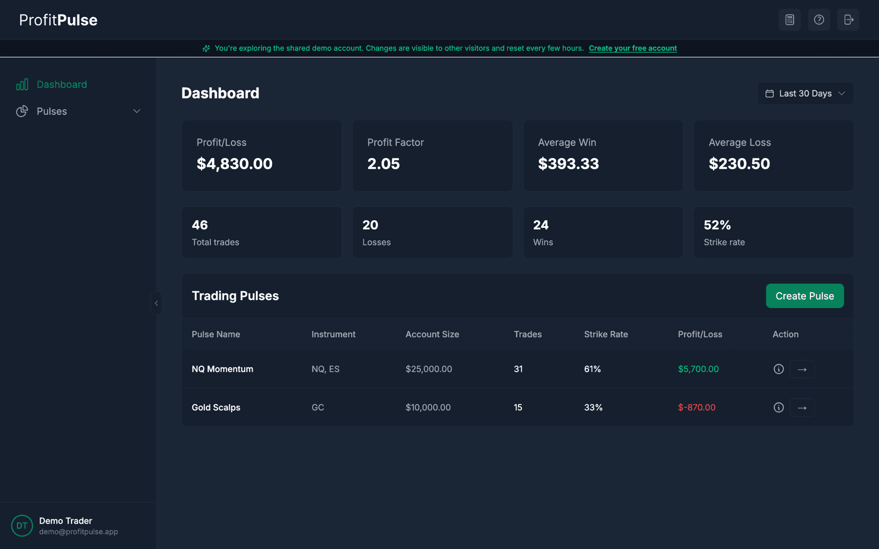The width and height of the screenshot is (879, 549).
Task: Click the 24 Wins stat
Action: pos(603,233)
